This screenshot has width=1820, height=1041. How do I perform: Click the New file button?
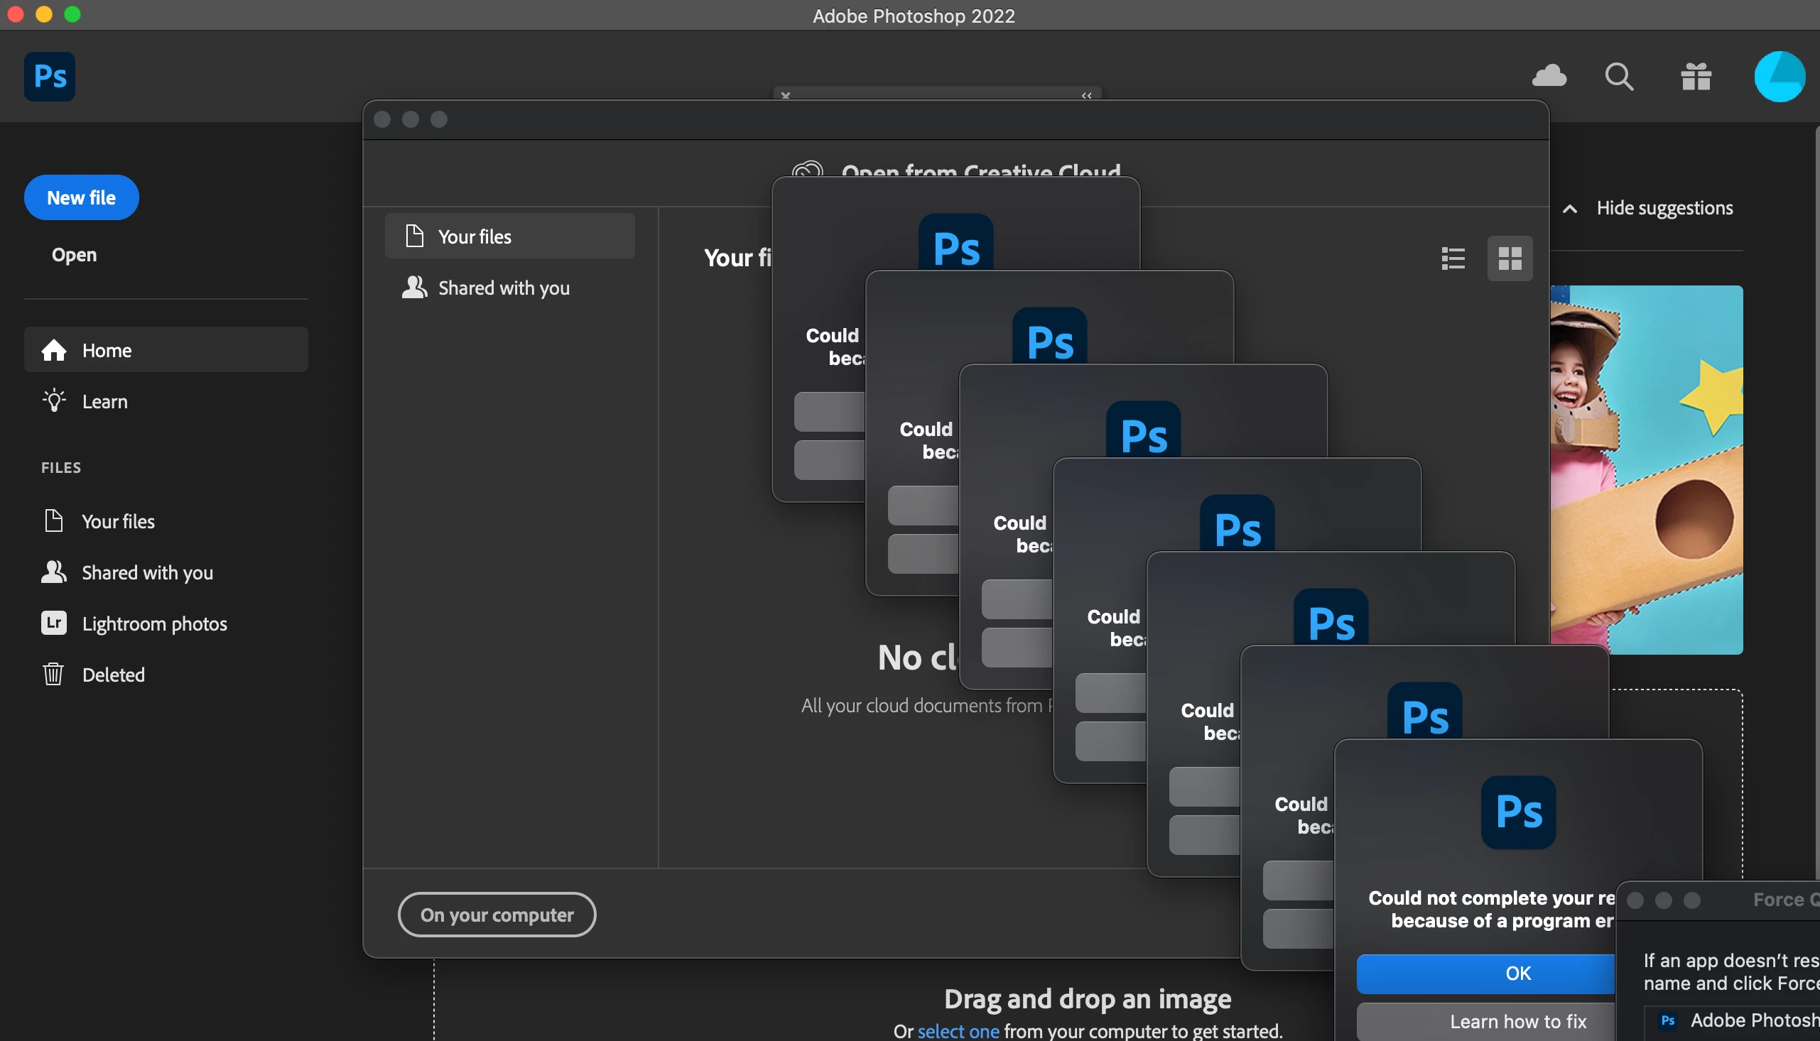(82, 197)
